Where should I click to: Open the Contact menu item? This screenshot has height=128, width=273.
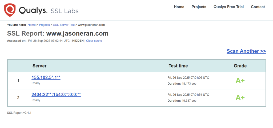pyautogui.click(x=258, y=7)
